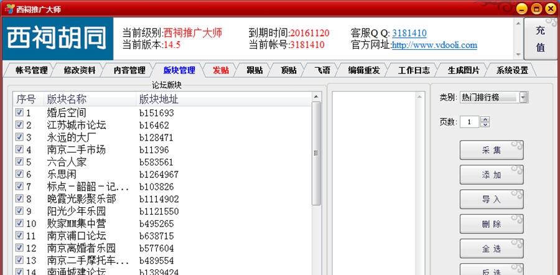This screenshot has width=560, height=275.
Task: Toggle checkbox in row 13 南京二手摩托车
Action: tap(19, 260)
